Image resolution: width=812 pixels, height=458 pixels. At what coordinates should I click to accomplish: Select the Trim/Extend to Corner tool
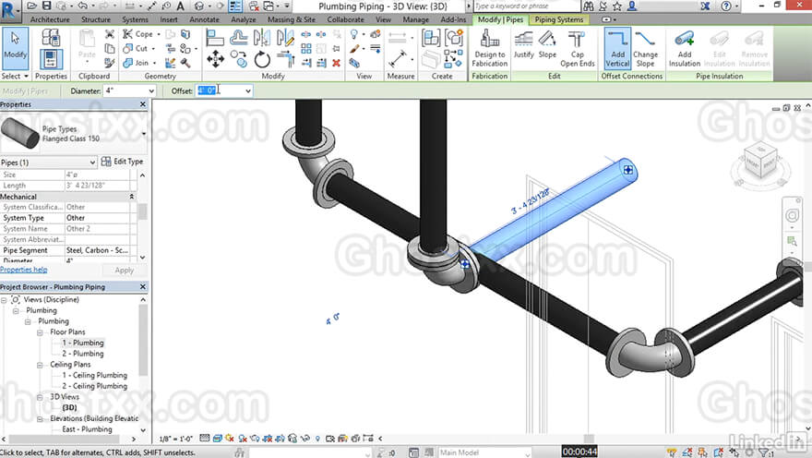(285, 59)
